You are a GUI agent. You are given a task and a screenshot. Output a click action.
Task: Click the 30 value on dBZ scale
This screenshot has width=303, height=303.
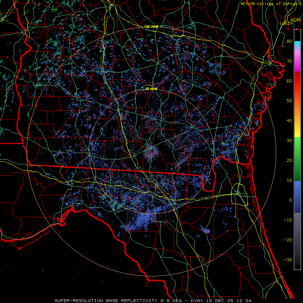[289, 141]
